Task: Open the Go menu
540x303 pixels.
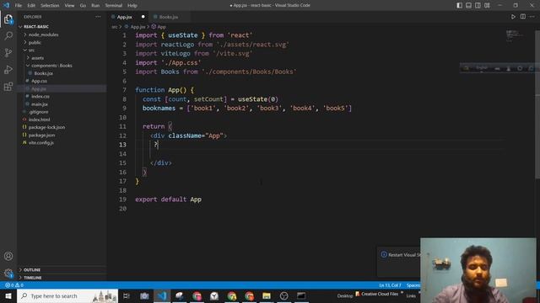Action: click(x=83, y=5)
